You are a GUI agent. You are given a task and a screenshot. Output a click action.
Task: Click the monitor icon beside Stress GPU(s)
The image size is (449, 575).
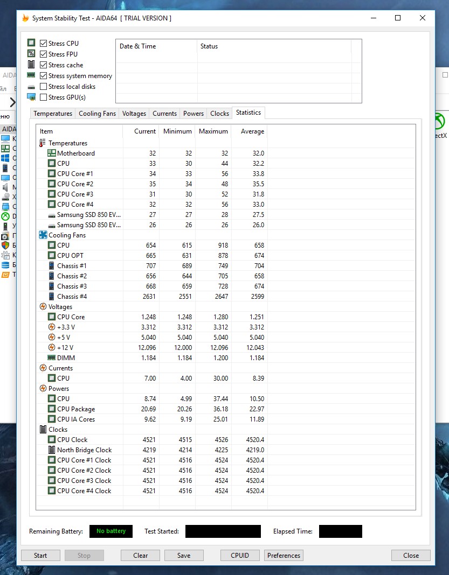(31, 97)
